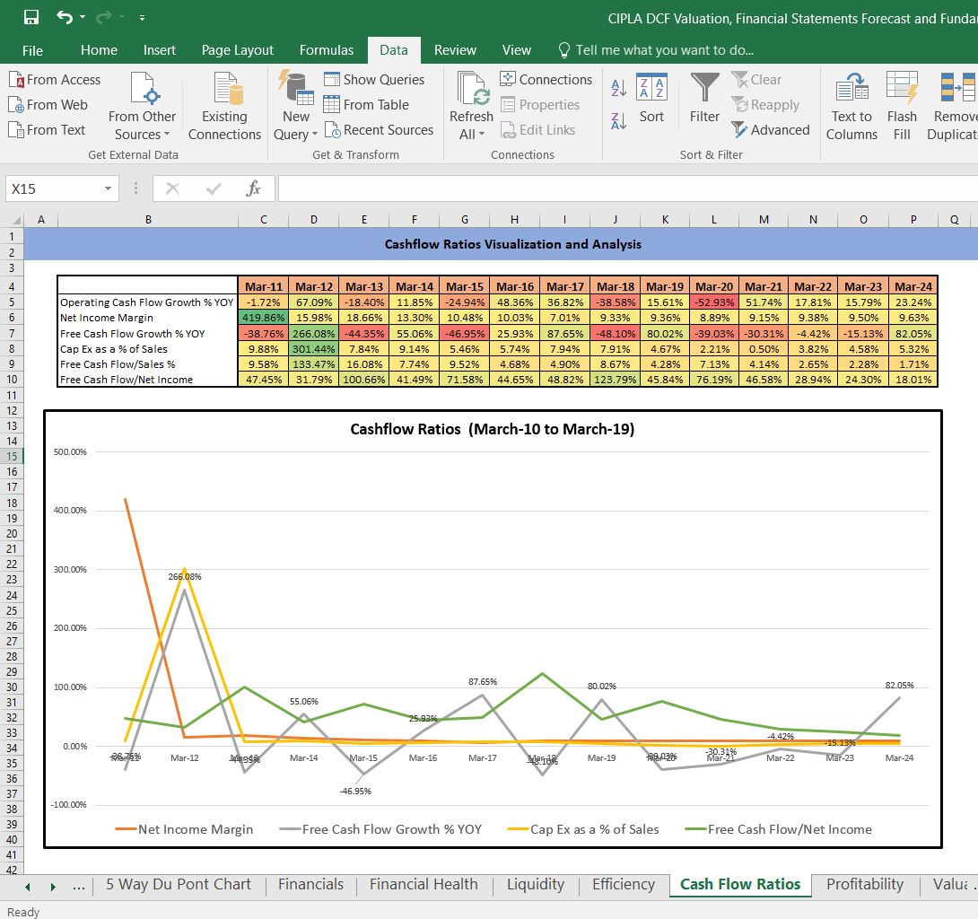Import data From Text
This screenshot has height=919, width=978.
(x=48, y=130)
